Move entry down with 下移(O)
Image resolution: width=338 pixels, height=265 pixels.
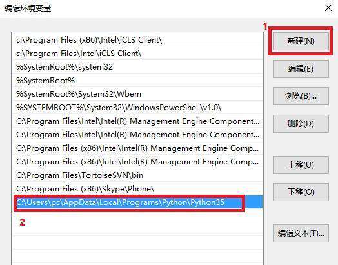pos(301,192)
